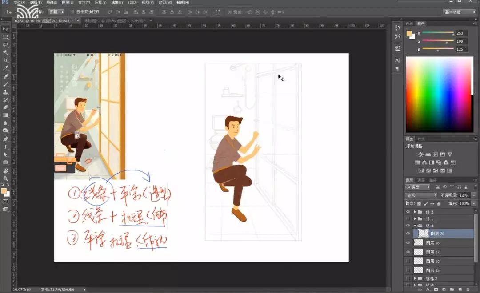Delete the selected layer via trash icon
The width and height of the screenshot is (480, 293).
point(468,289)
